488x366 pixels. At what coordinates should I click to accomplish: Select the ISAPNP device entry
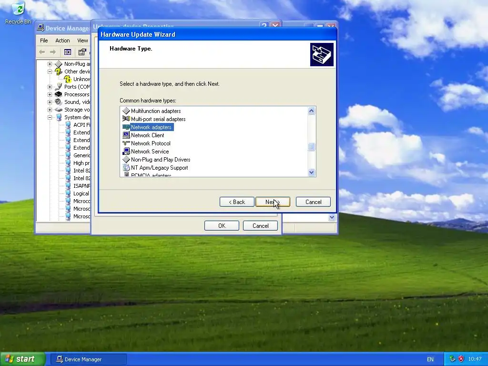[81, 186]
